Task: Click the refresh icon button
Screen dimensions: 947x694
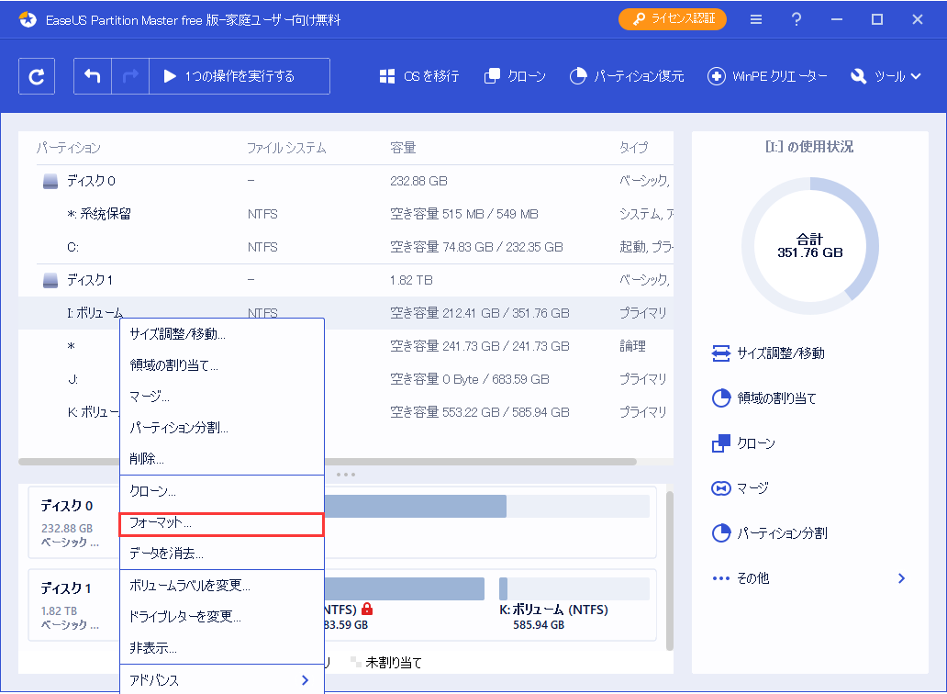Action: coord(37,76)
